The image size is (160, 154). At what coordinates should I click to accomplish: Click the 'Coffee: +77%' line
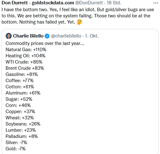coord(20,81)
